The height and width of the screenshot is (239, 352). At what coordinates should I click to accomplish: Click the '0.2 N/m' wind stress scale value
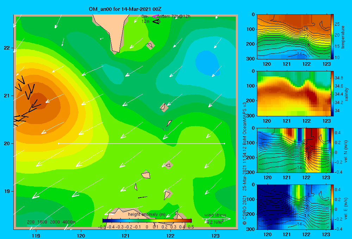point(215,222)
